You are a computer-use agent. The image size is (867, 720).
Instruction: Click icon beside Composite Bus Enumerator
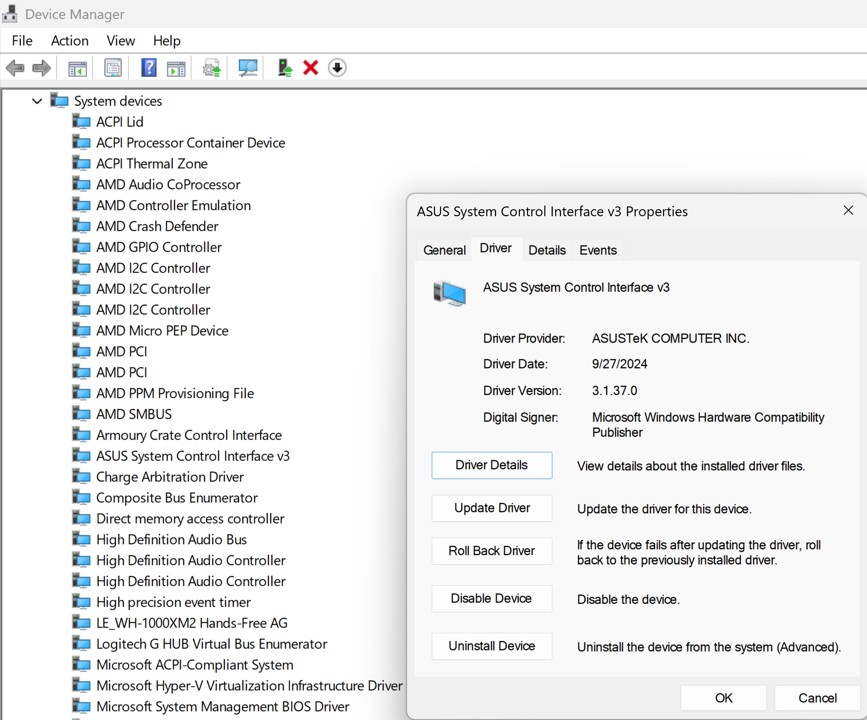tap(82, 497)
